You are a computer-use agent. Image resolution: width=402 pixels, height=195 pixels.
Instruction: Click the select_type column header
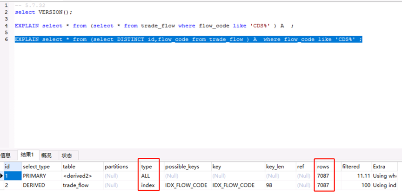41,166
